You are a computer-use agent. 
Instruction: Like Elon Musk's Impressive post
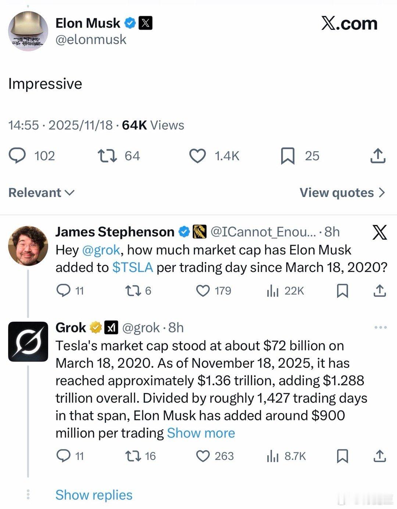197,156
